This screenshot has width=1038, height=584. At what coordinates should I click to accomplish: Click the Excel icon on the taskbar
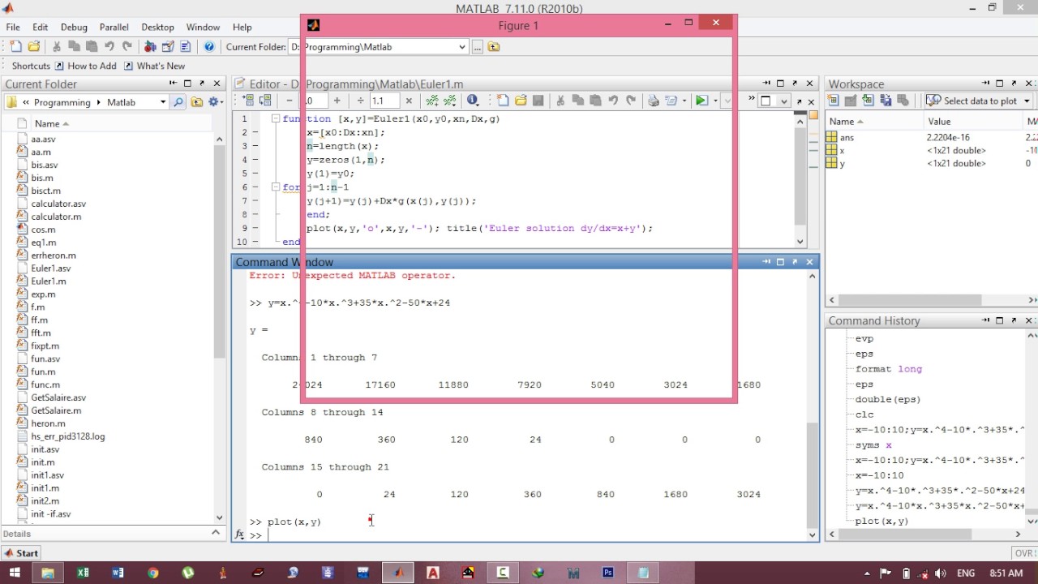[x=83, y=573]
